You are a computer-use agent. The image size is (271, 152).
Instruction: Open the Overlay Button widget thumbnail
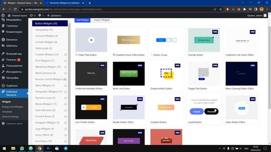pos(204,40)
